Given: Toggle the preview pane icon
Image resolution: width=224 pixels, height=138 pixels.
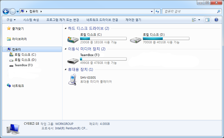Looking at the screenshot, I should pyautogui.click(x=207, y=20).
